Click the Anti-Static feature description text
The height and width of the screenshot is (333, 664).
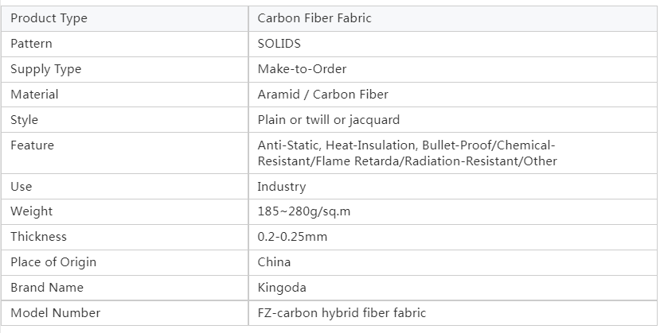coord(406,153)
